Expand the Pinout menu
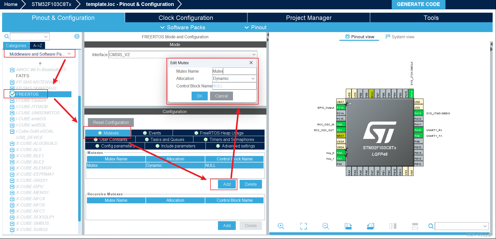The height and width of the screenshot is (239, 496). 256,27
